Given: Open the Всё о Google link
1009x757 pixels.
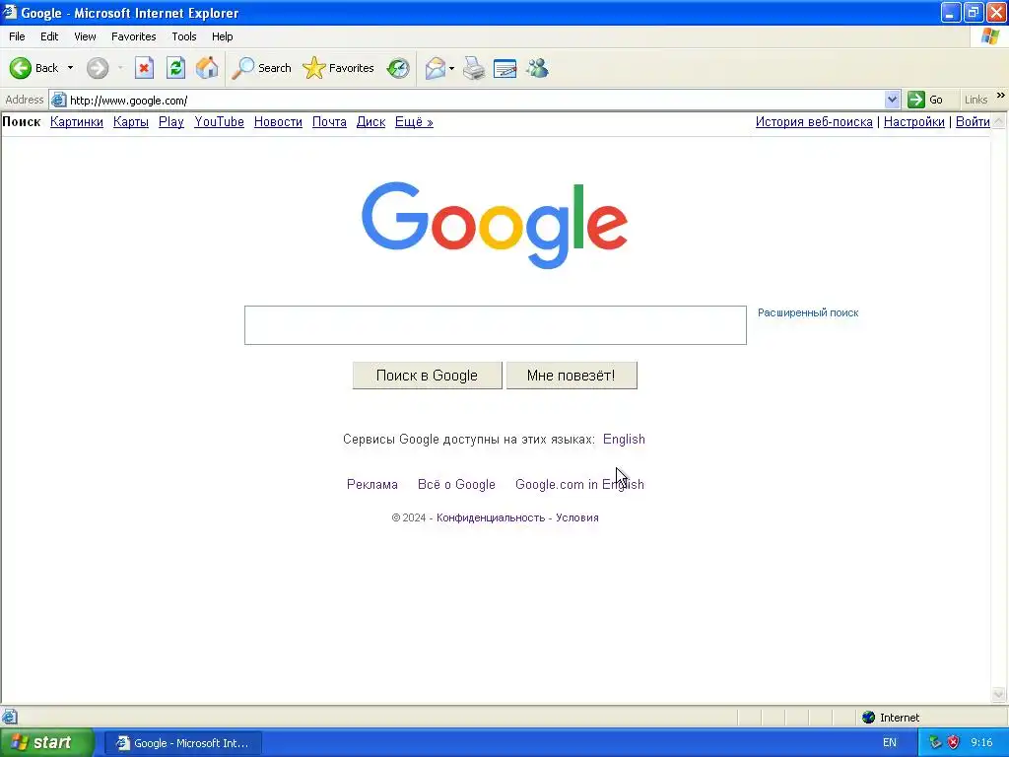Looking at the screenshot, I should tap(456, 484).
